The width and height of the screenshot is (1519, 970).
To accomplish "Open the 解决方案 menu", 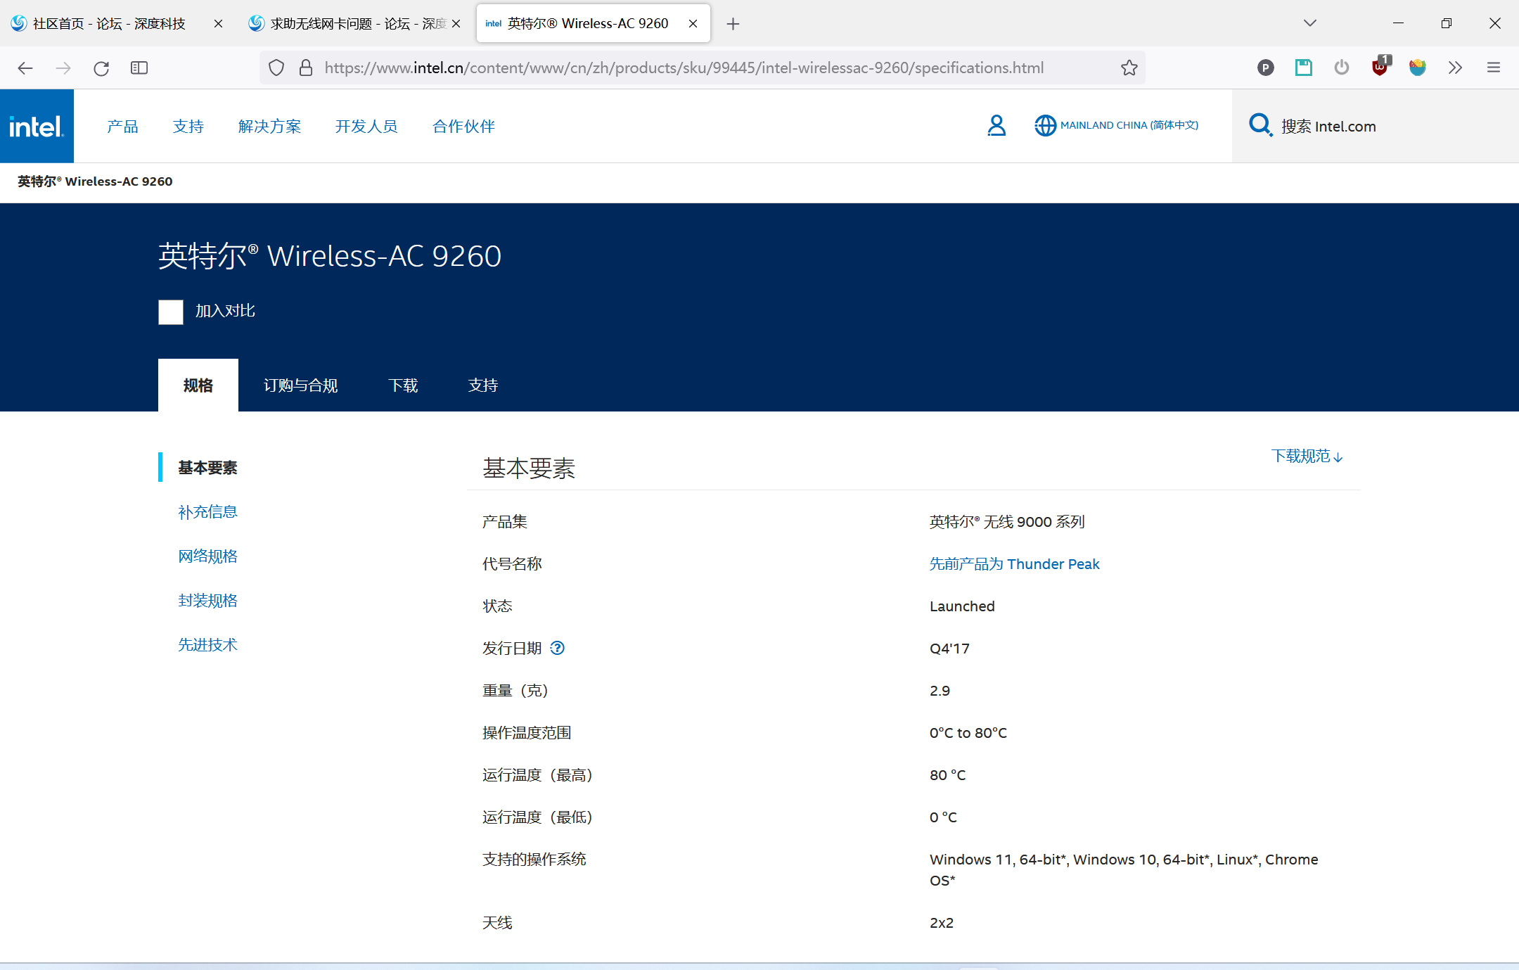I will [269, 126].
